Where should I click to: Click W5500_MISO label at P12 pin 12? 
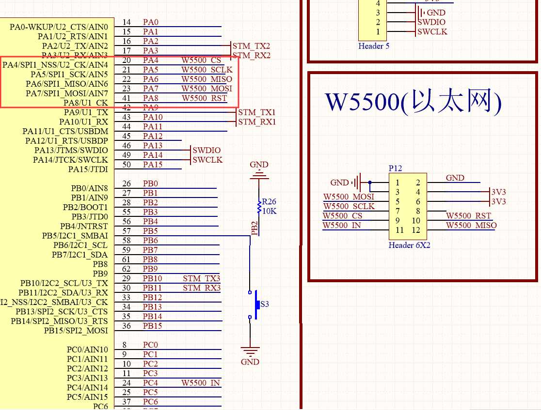[x=471, y=225]
